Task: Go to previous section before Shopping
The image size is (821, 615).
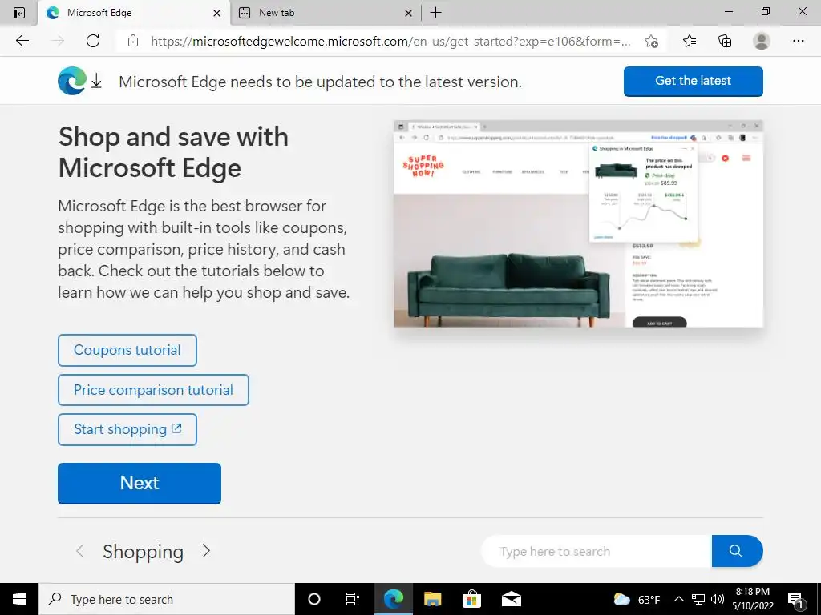Action: tap(79, 551)
